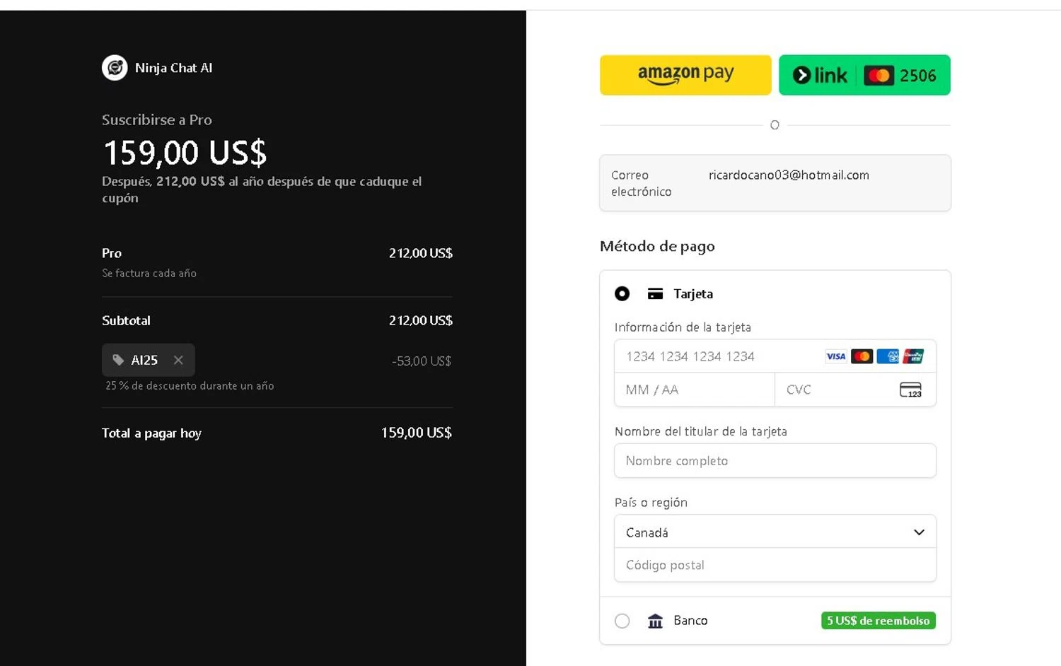1061x666 pixels.
Task: Click the large '159,00 US$' price
Action: [x=185, y=153]
